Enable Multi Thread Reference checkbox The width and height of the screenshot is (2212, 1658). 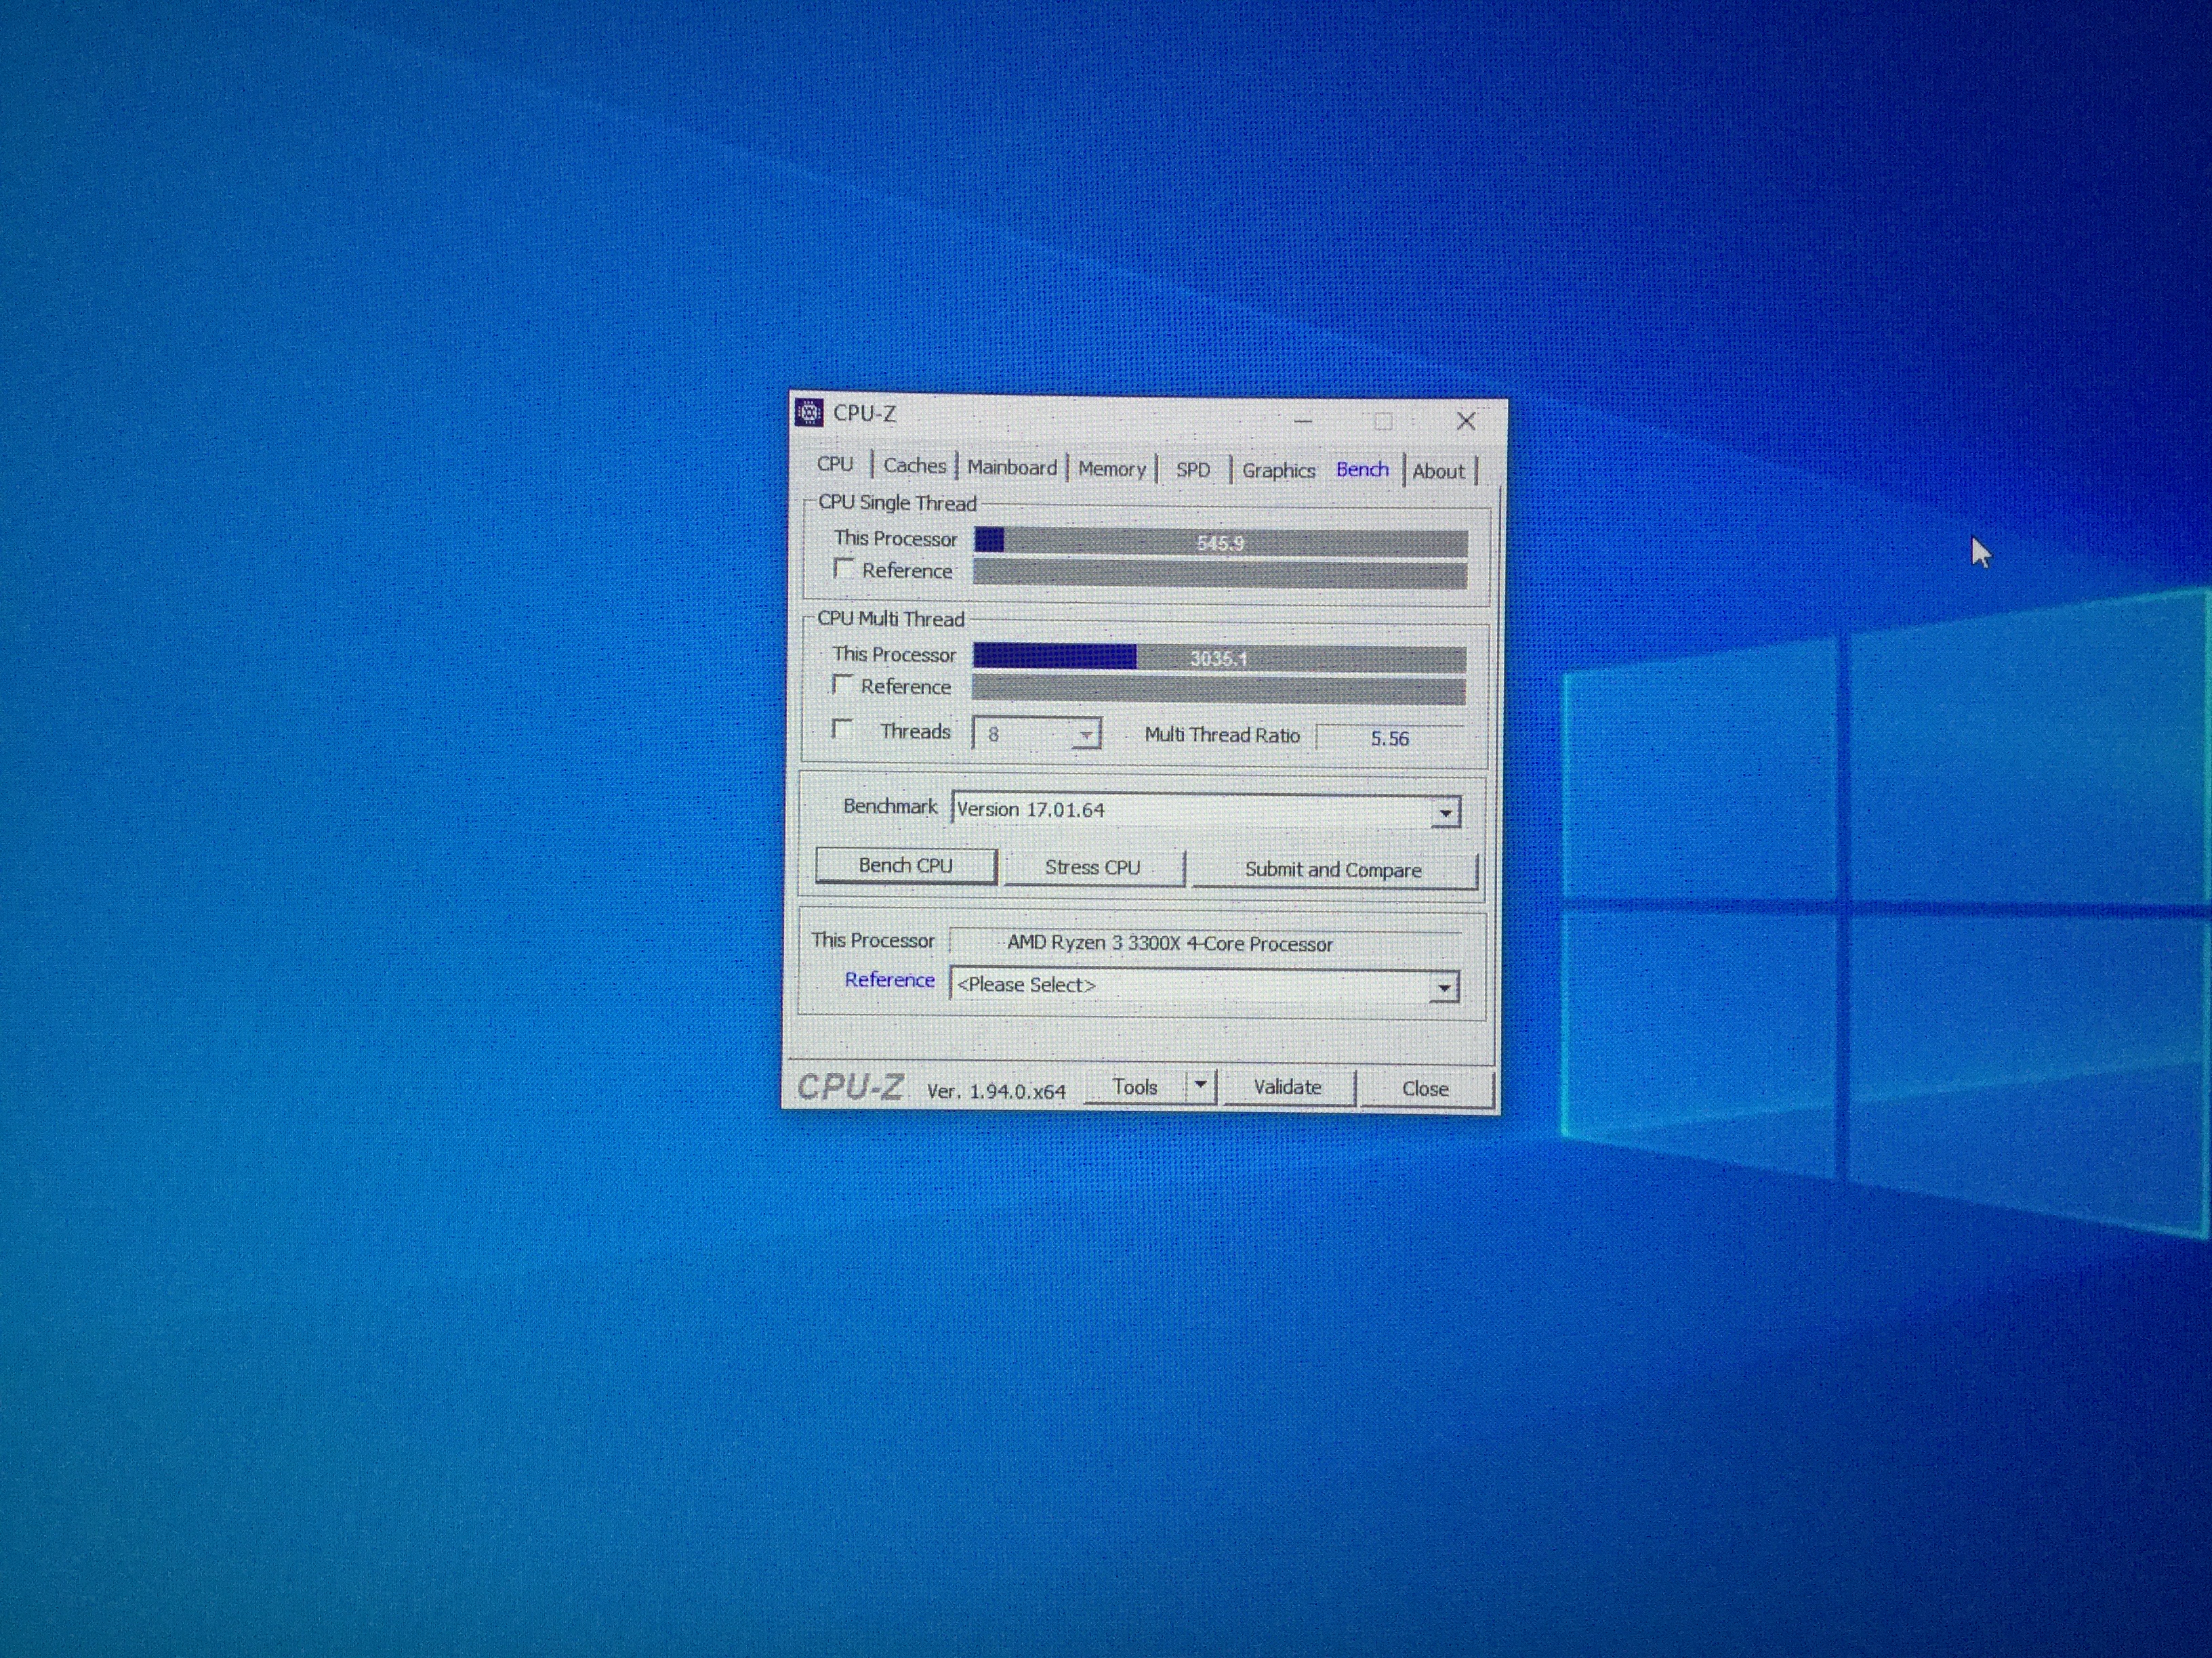coord(842,685)
